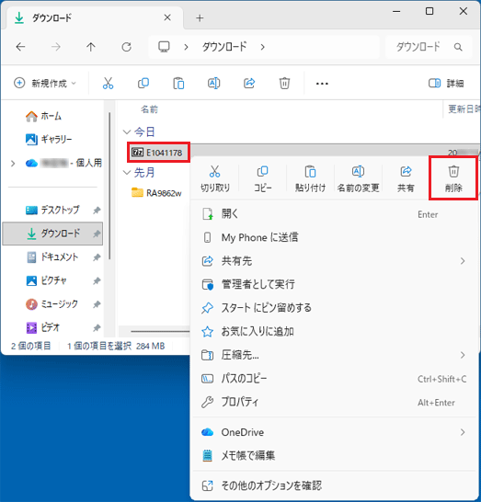The height and width of the screenshot is (502, 481).
Task: Collapse the 先月 group
Action: click(x=127, y=173)
